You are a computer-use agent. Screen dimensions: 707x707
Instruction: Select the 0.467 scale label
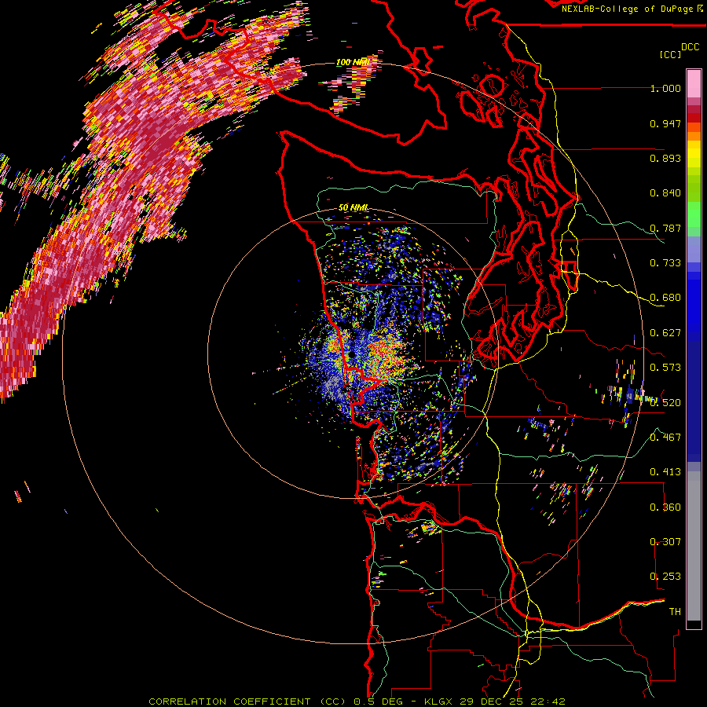[665, 437]
